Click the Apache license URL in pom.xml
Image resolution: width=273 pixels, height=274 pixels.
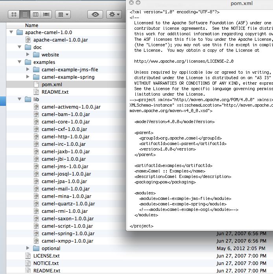coord(184,61)
